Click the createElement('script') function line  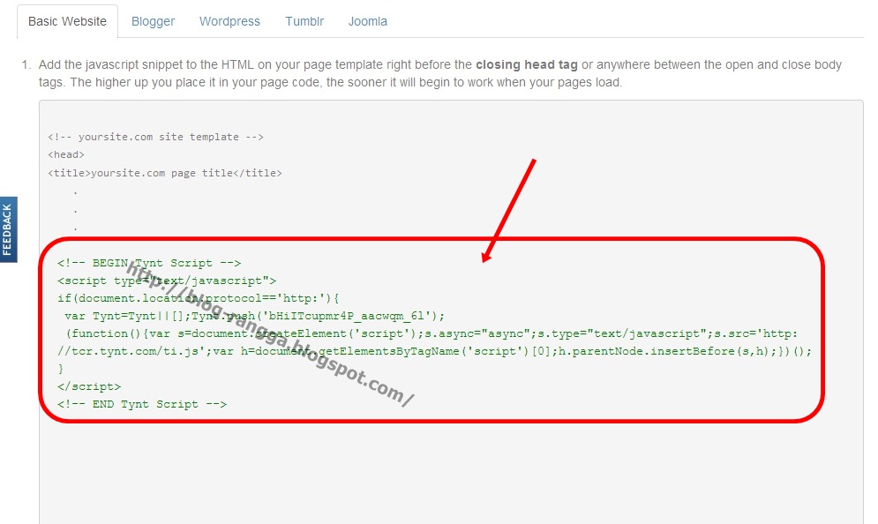431,333
